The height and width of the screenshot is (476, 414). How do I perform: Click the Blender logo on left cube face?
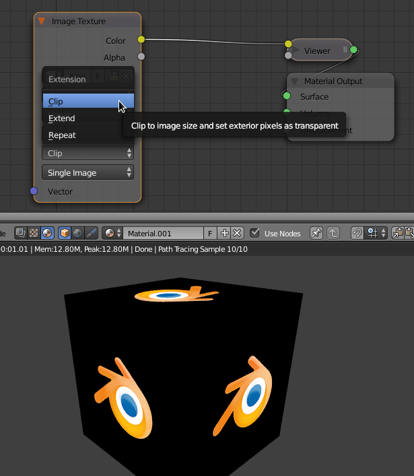[x=124, y=399]
